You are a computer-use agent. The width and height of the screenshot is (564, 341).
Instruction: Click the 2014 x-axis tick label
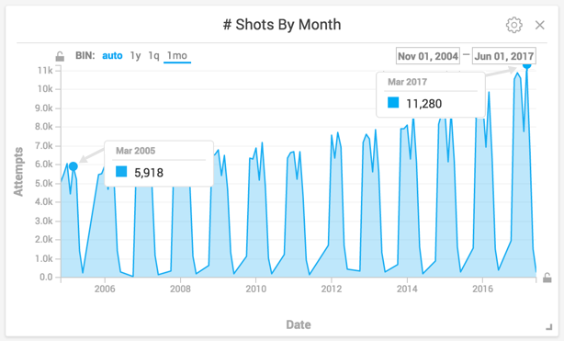(407, 289)
